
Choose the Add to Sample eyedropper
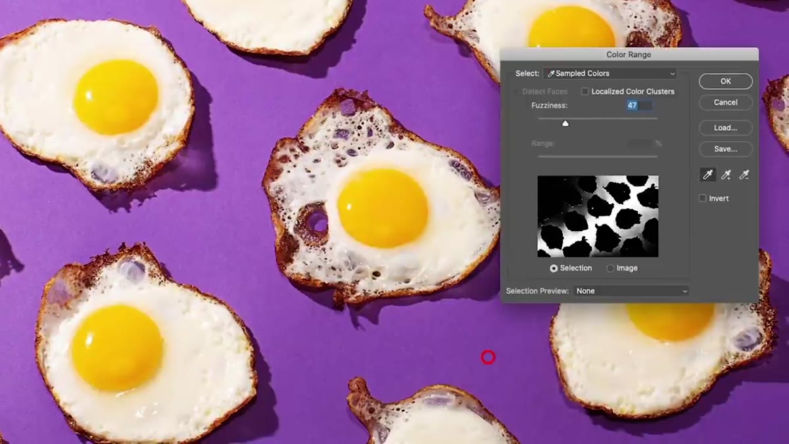[x=726, y=175]
